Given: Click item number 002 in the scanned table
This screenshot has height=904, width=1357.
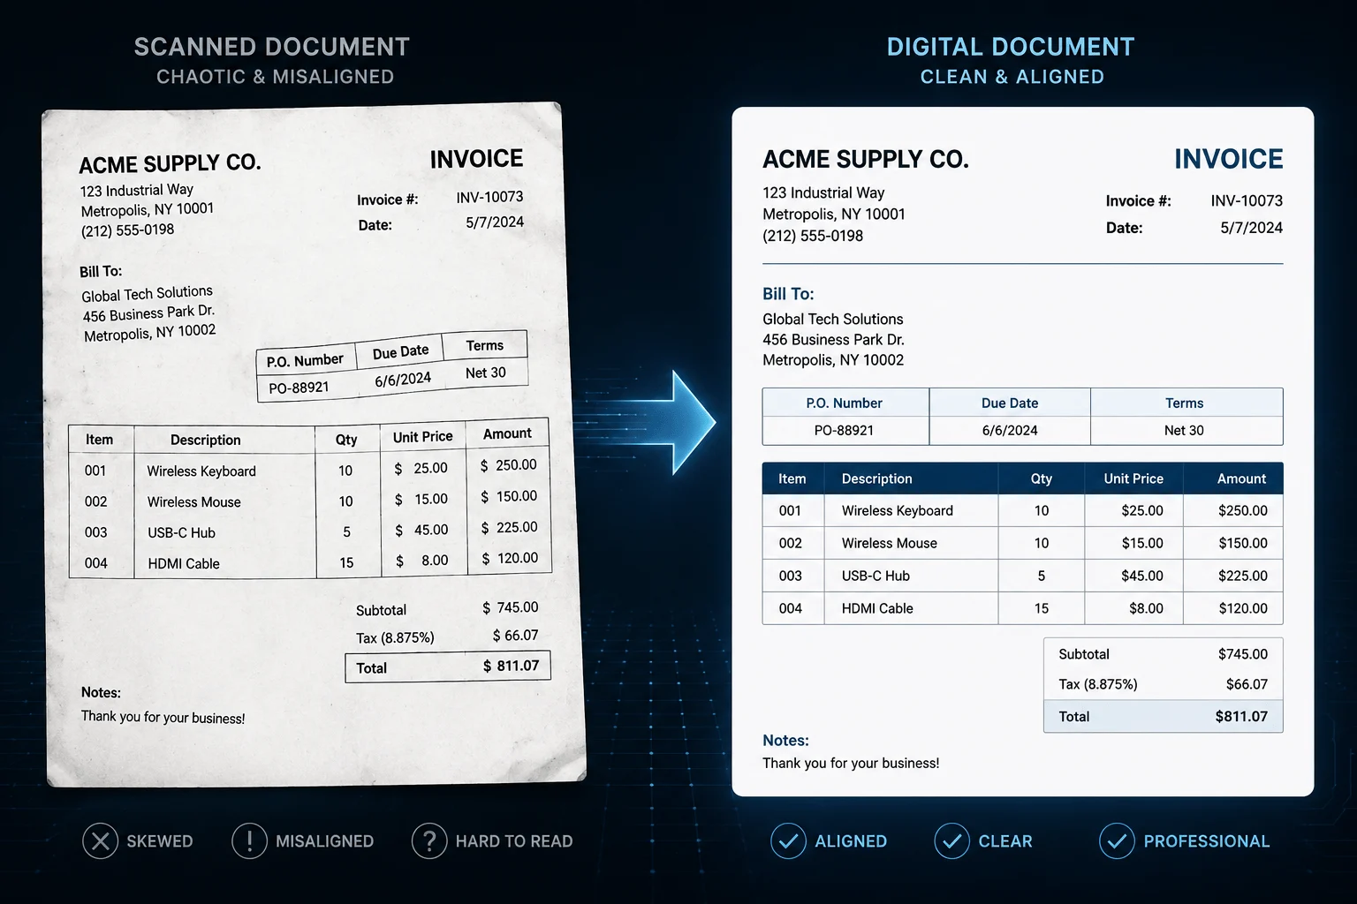Looking at the screenshot, I should click(95, 501).
